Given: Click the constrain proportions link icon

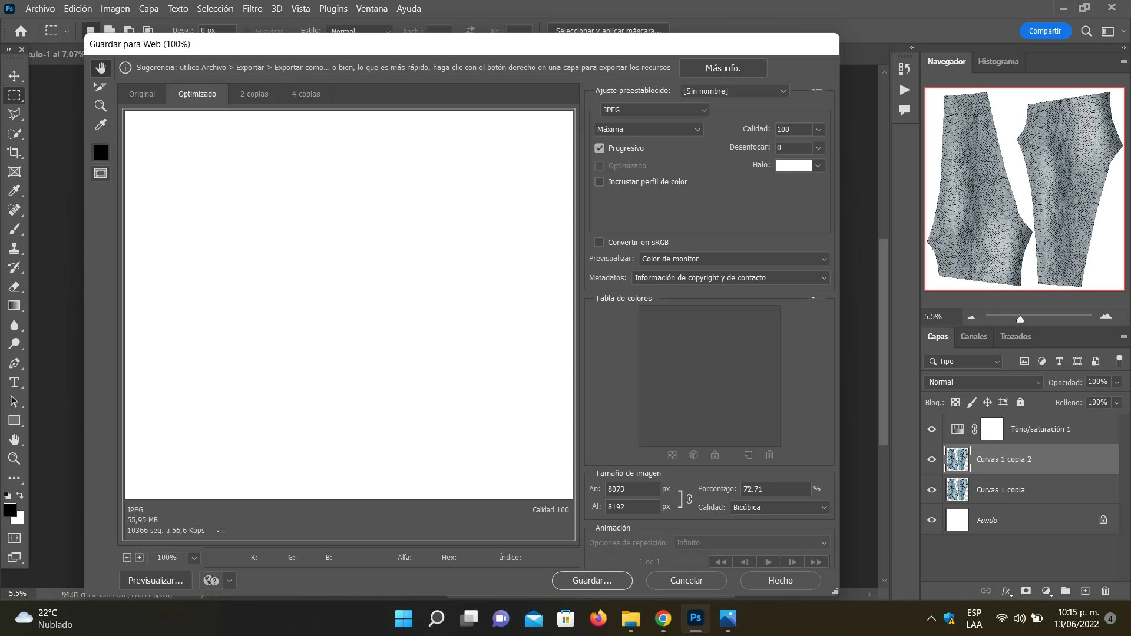Looking at the screenshot, I should 689,499.
